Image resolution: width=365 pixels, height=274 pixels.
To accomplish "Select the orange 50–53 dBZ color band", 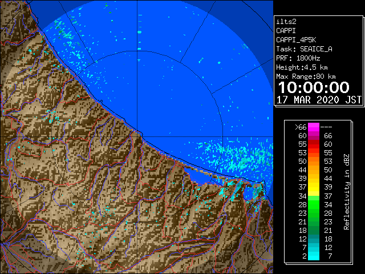I will tap(314, 162).
